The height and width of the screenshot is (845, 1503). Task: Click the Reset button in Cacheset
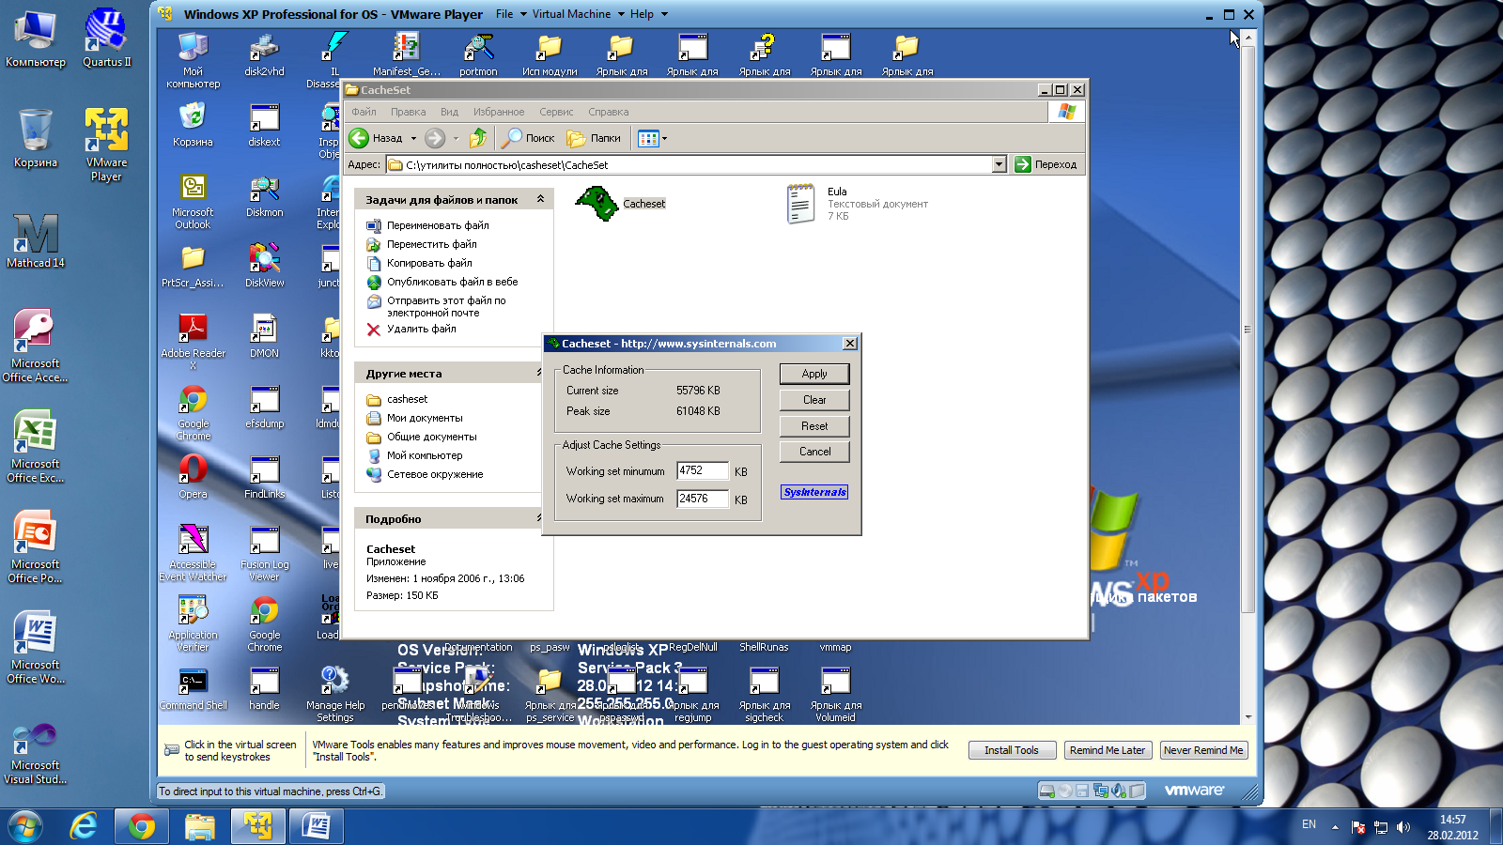pyautogui.click(x=814, y=426)
